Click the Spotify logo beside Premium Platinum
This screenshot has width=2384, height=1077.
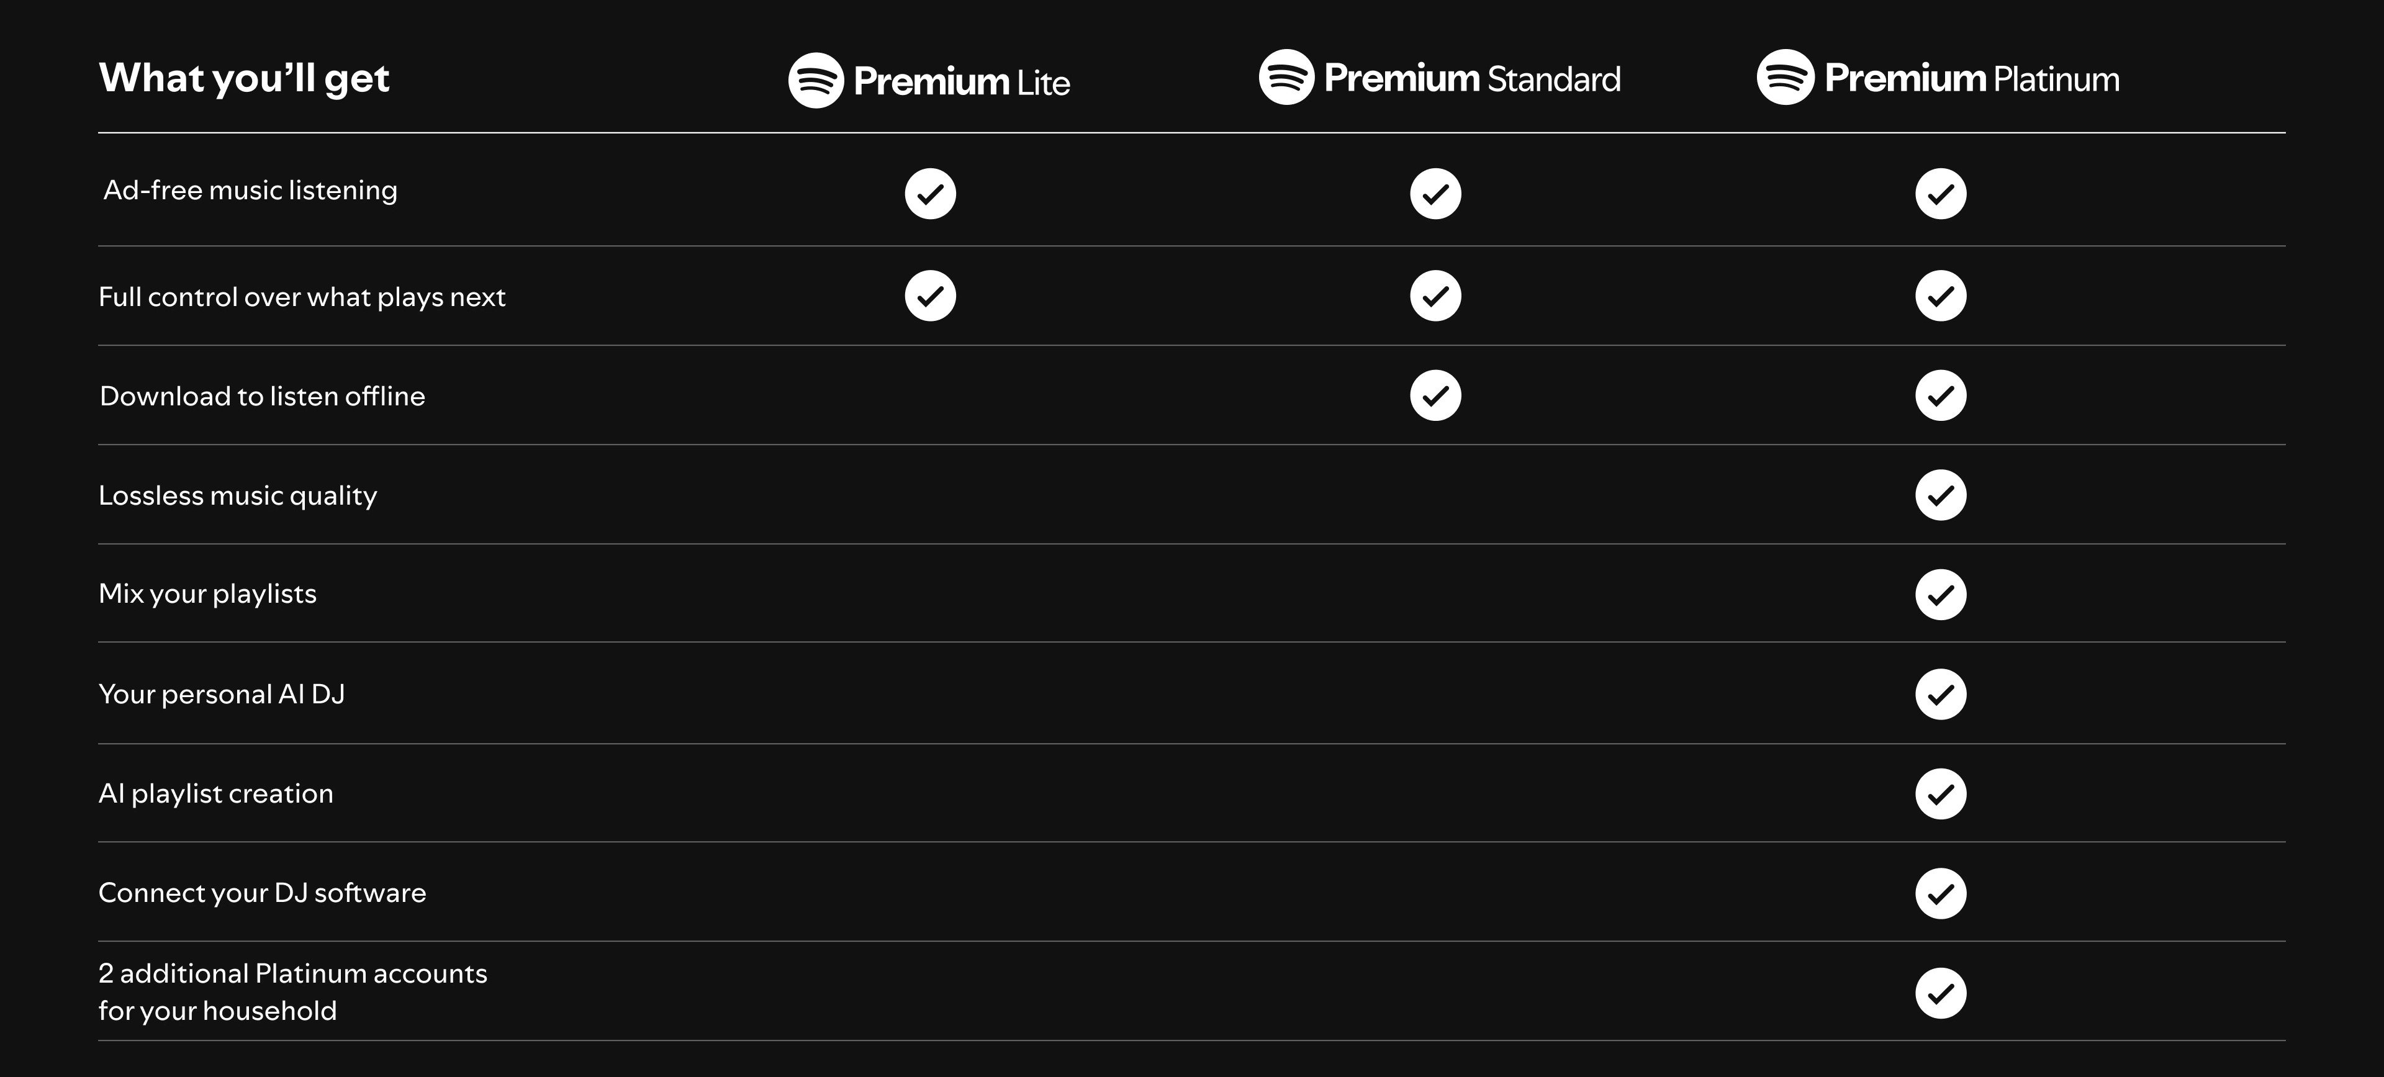click(x=1784, y=78)
